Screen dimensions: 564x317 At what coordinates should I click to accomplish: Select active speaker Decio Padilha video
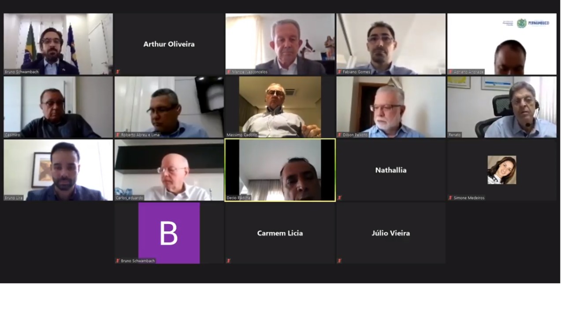pyautogui.click(x=280, y=170)
